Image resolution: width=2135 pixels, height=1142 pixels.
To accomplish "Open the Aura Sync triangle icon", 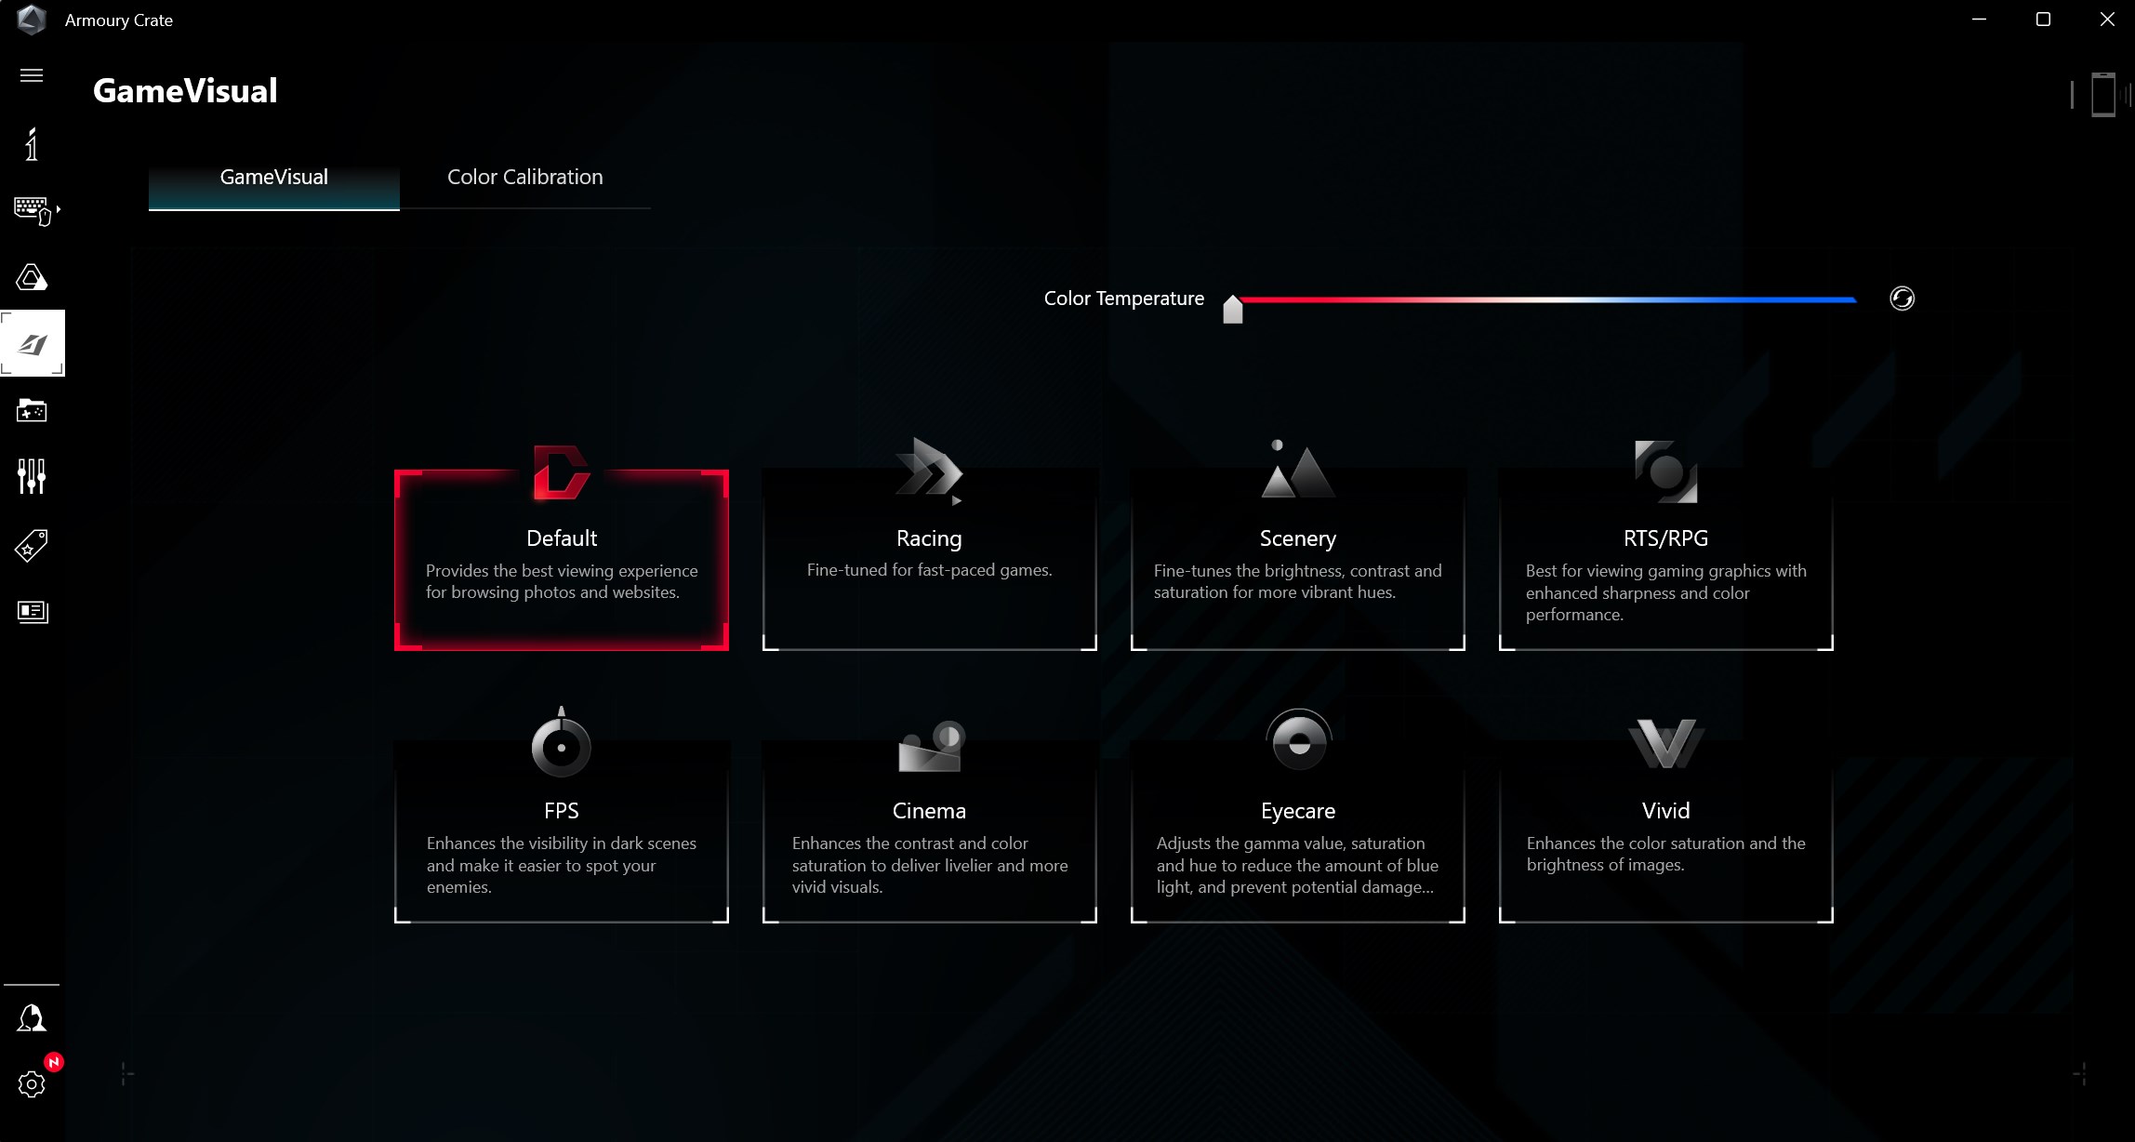I will pyautogui.click(x=32, y=277).
